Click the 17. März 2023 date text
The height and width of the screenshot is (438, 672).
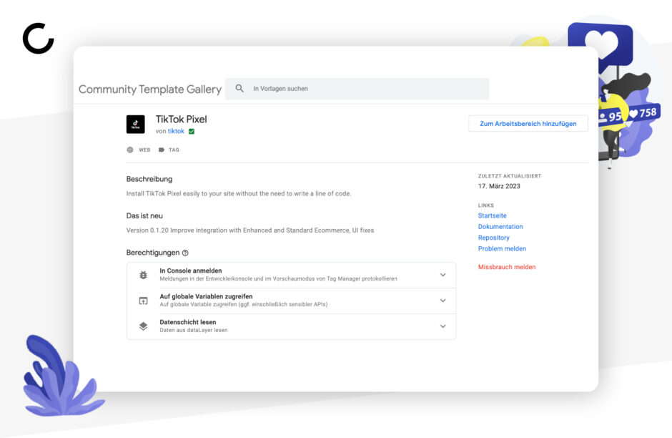pyautogui.click(x=499, y=186)
